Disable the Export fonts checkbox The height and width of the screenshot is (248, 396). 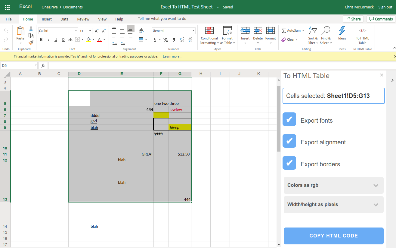coord(289,119)
